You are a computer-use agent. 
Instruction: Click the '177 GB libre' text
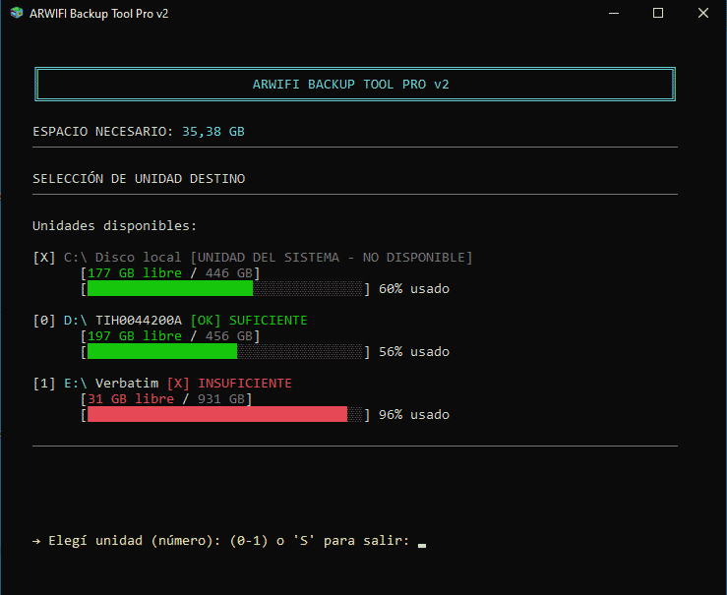coord(135,273)
